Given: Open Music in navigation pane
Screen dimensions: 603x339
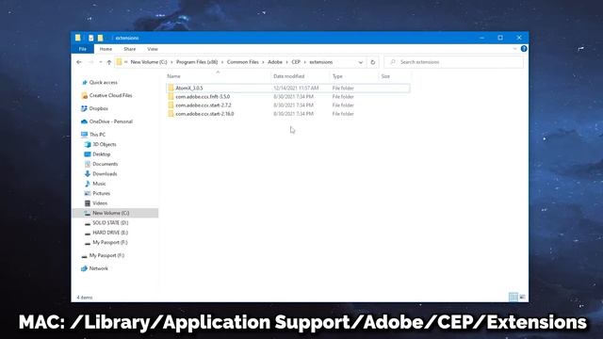Looking at the screenshot, I should 99,184.
